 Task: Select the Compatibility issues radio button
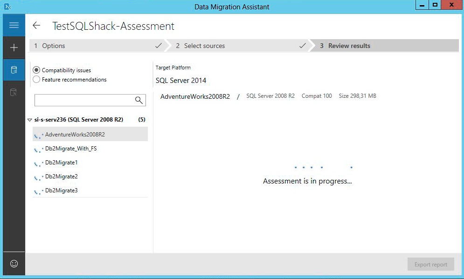click(37, 70)
